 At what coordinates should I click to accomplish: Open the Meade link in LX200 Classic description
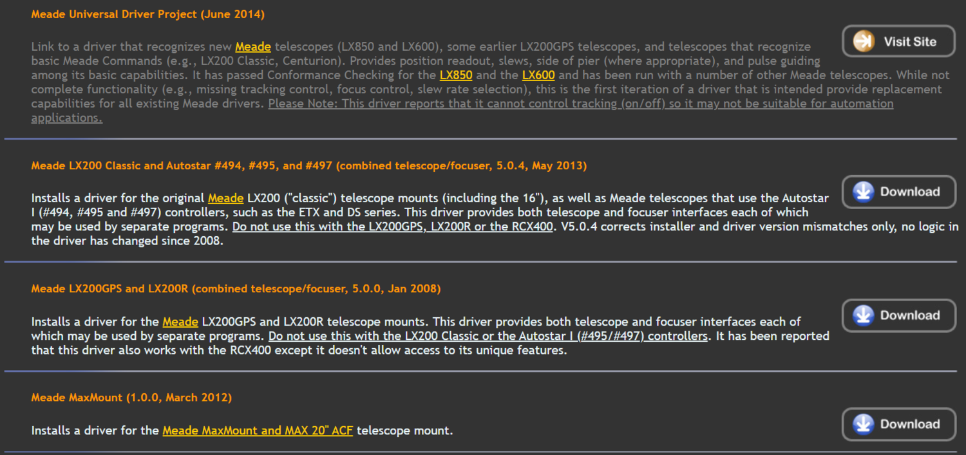(x=225, y=198)
